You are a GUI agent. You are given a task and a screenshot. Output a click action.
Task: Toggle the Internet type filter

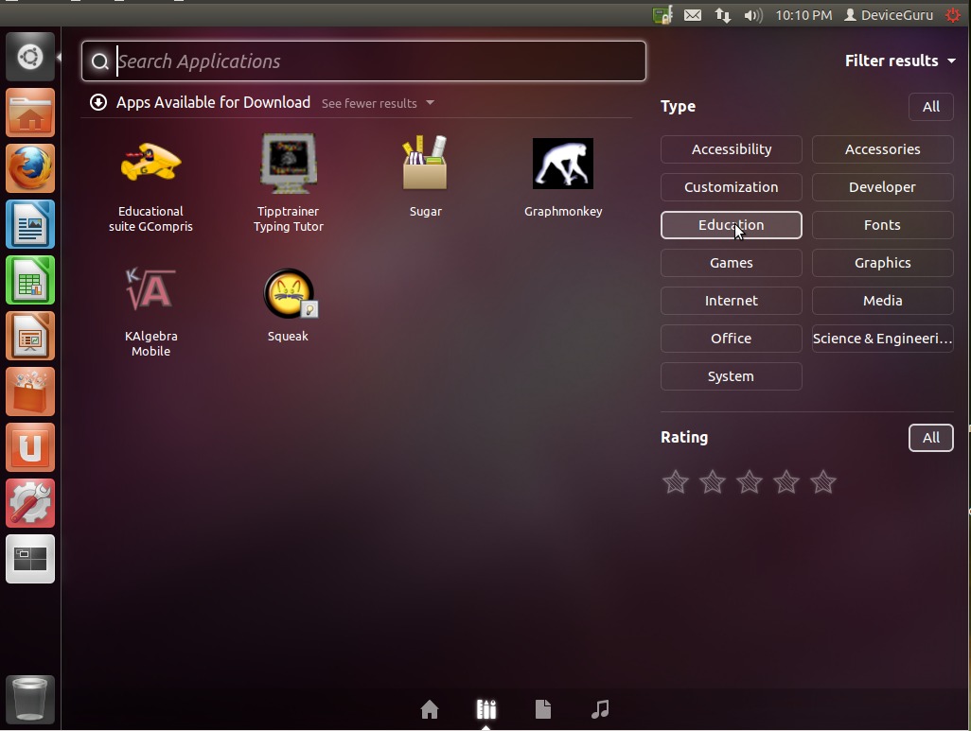pos(732,300)
